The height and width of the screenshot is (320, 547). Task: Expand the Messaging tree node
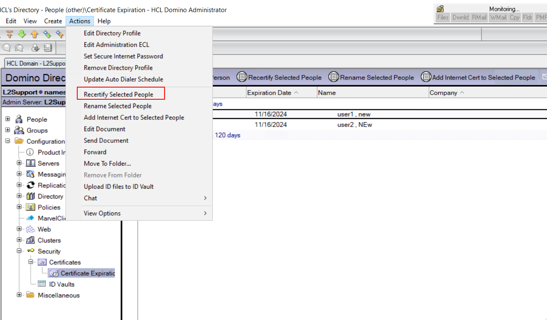19,174
